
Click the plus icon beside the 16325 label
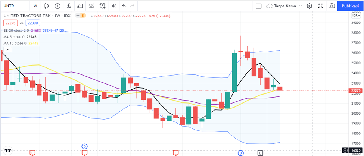pyautogui.click(x=345, y=150)
